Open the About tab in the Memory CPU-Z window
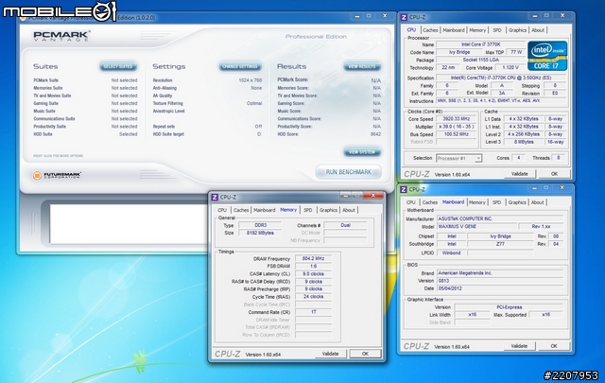 pyautogui.click(x=349, y=210)
